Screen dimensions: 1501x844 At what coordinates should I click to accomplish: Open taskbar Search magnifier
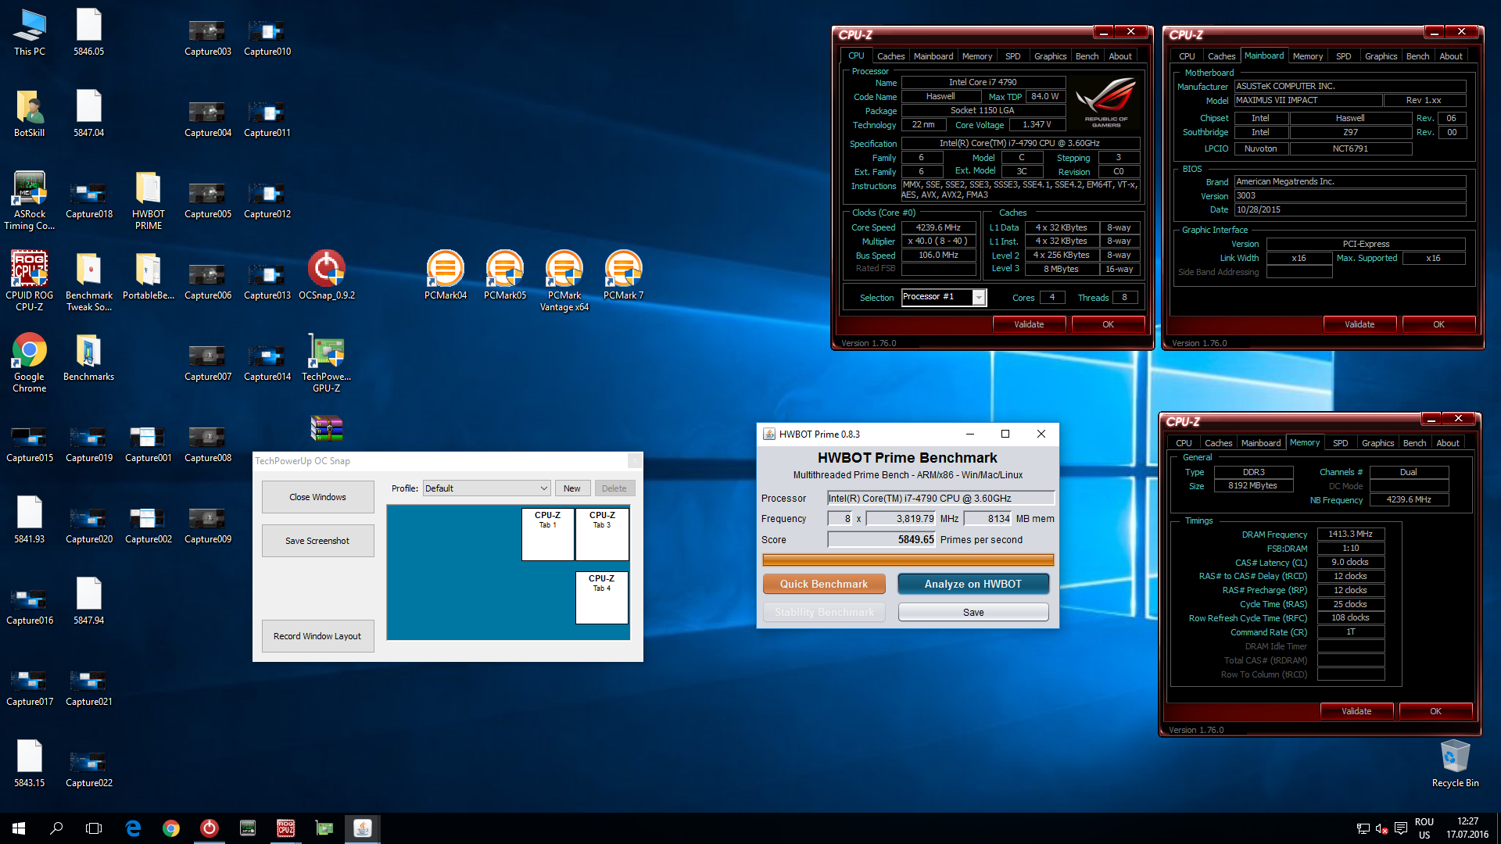click(x=56, y=828)
